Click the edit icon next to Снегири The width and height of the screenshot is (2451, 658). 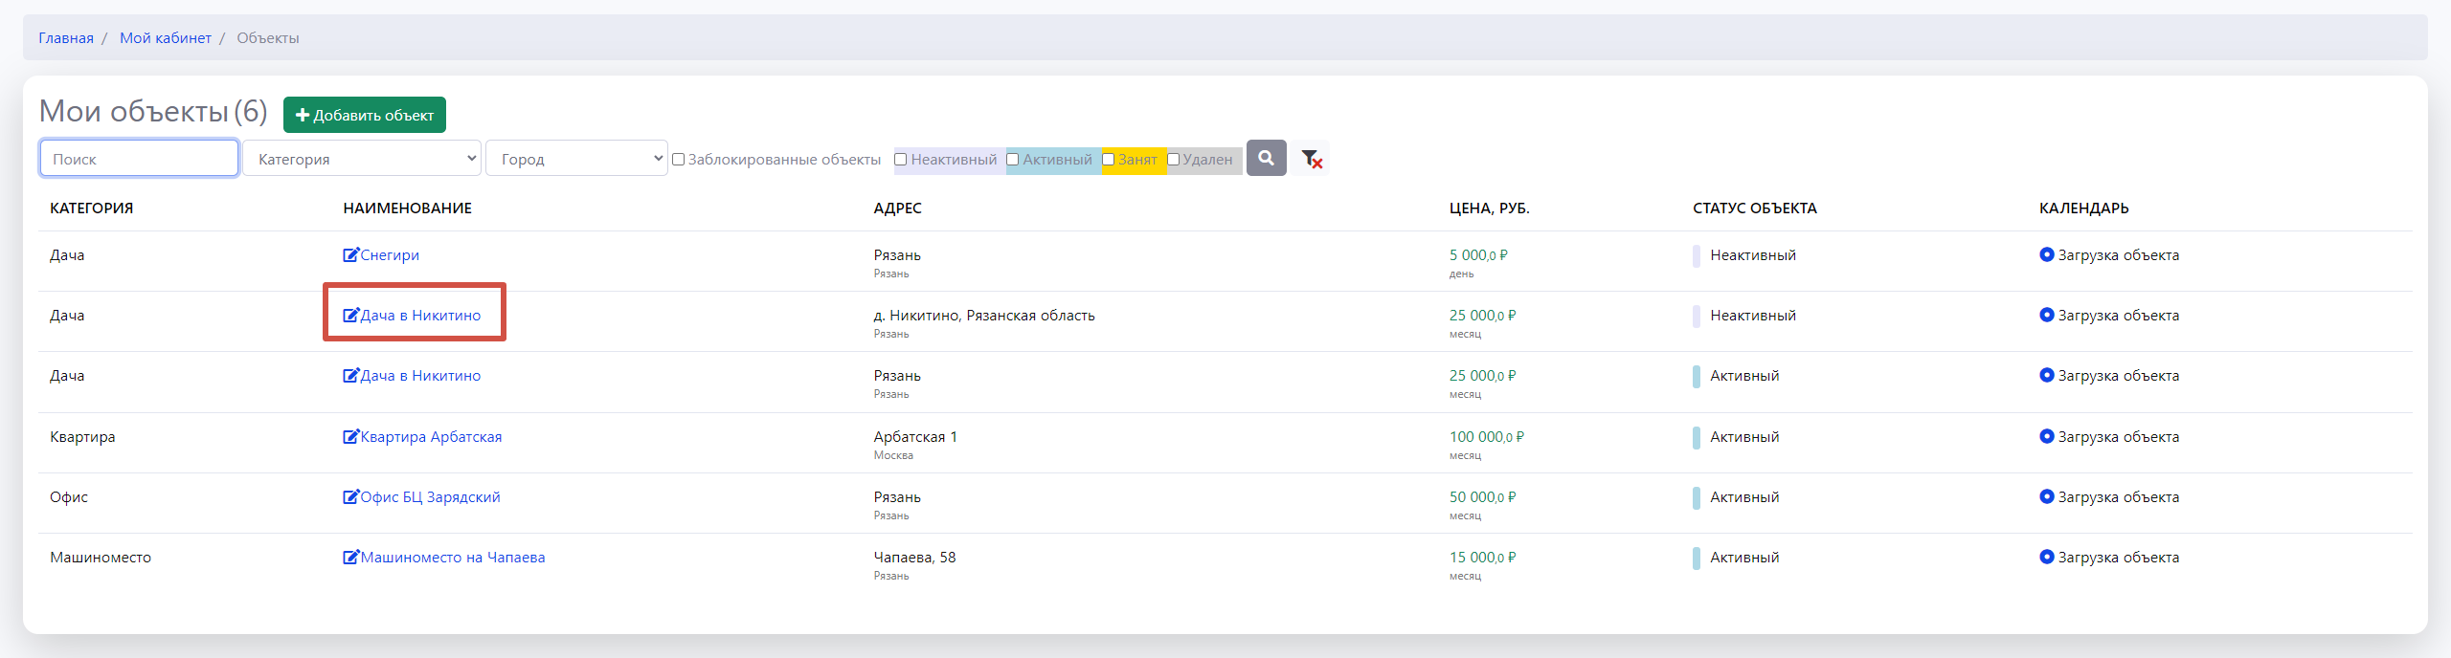pos(350,254)
